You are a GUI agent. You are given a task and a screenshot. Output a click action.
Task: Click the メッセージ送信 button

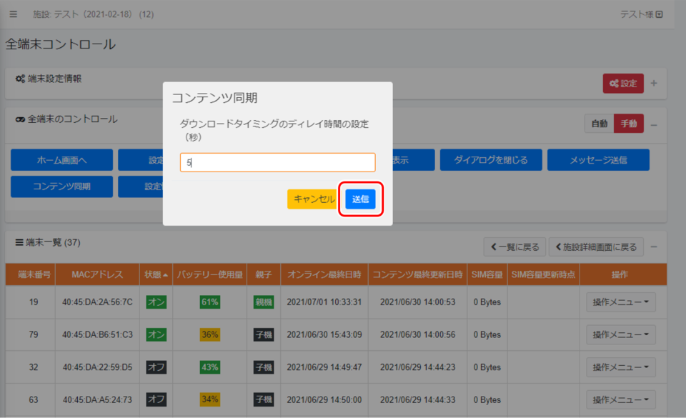(598, 160)
